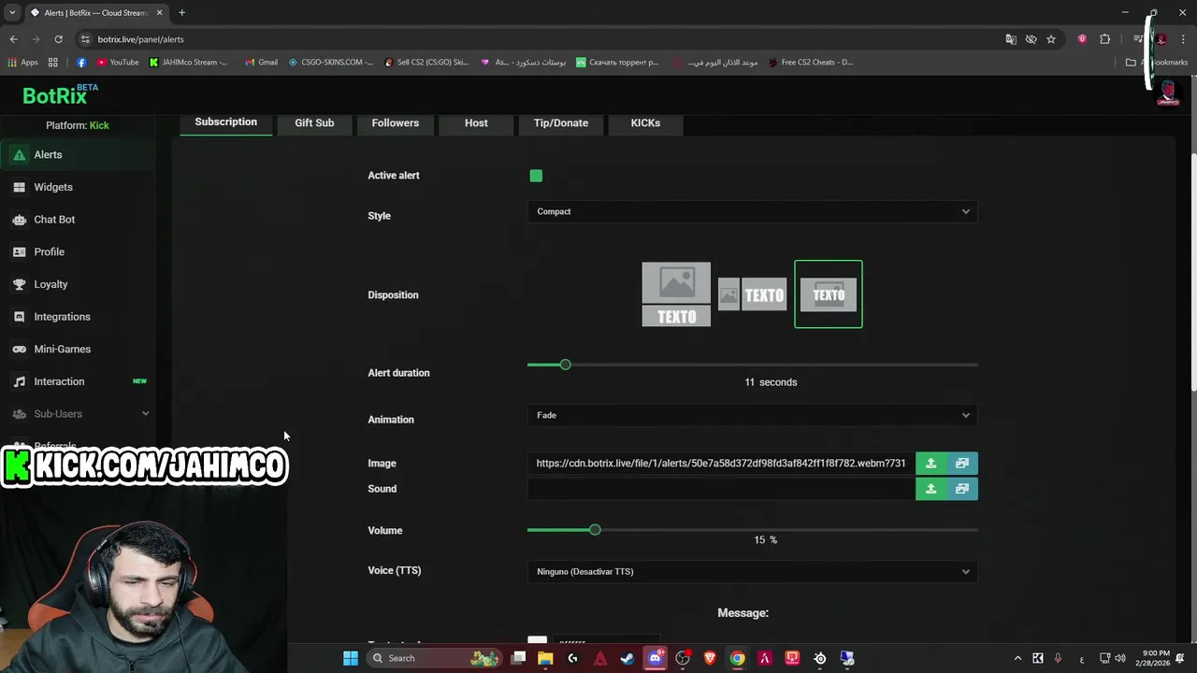This screenshot has width=1197, height=673.
Task: Click the Image URL input field
Action: point(721,464)
